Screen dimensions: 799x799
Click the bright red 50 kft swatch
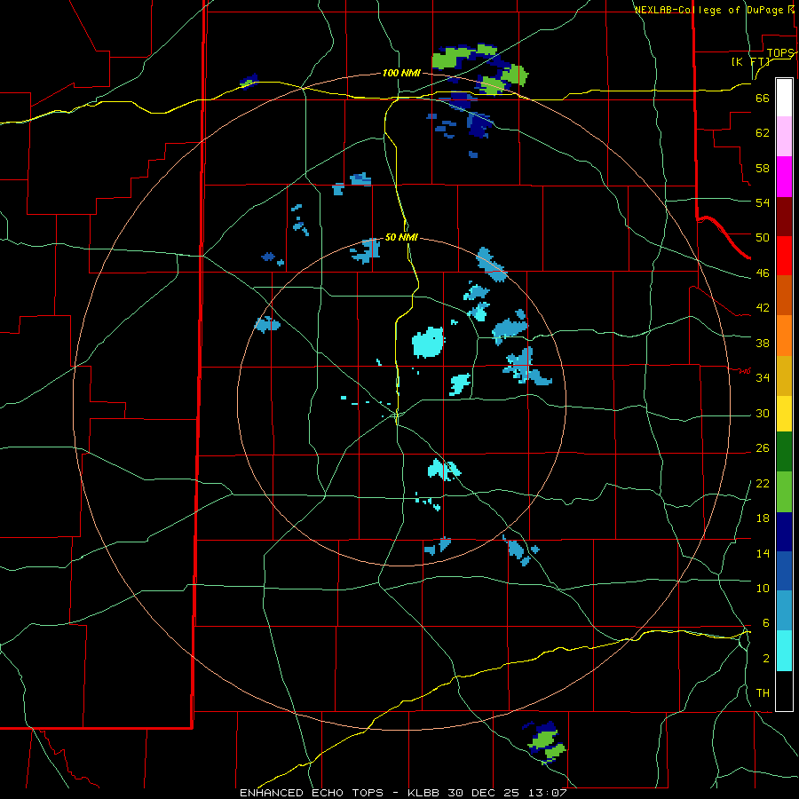784,256
